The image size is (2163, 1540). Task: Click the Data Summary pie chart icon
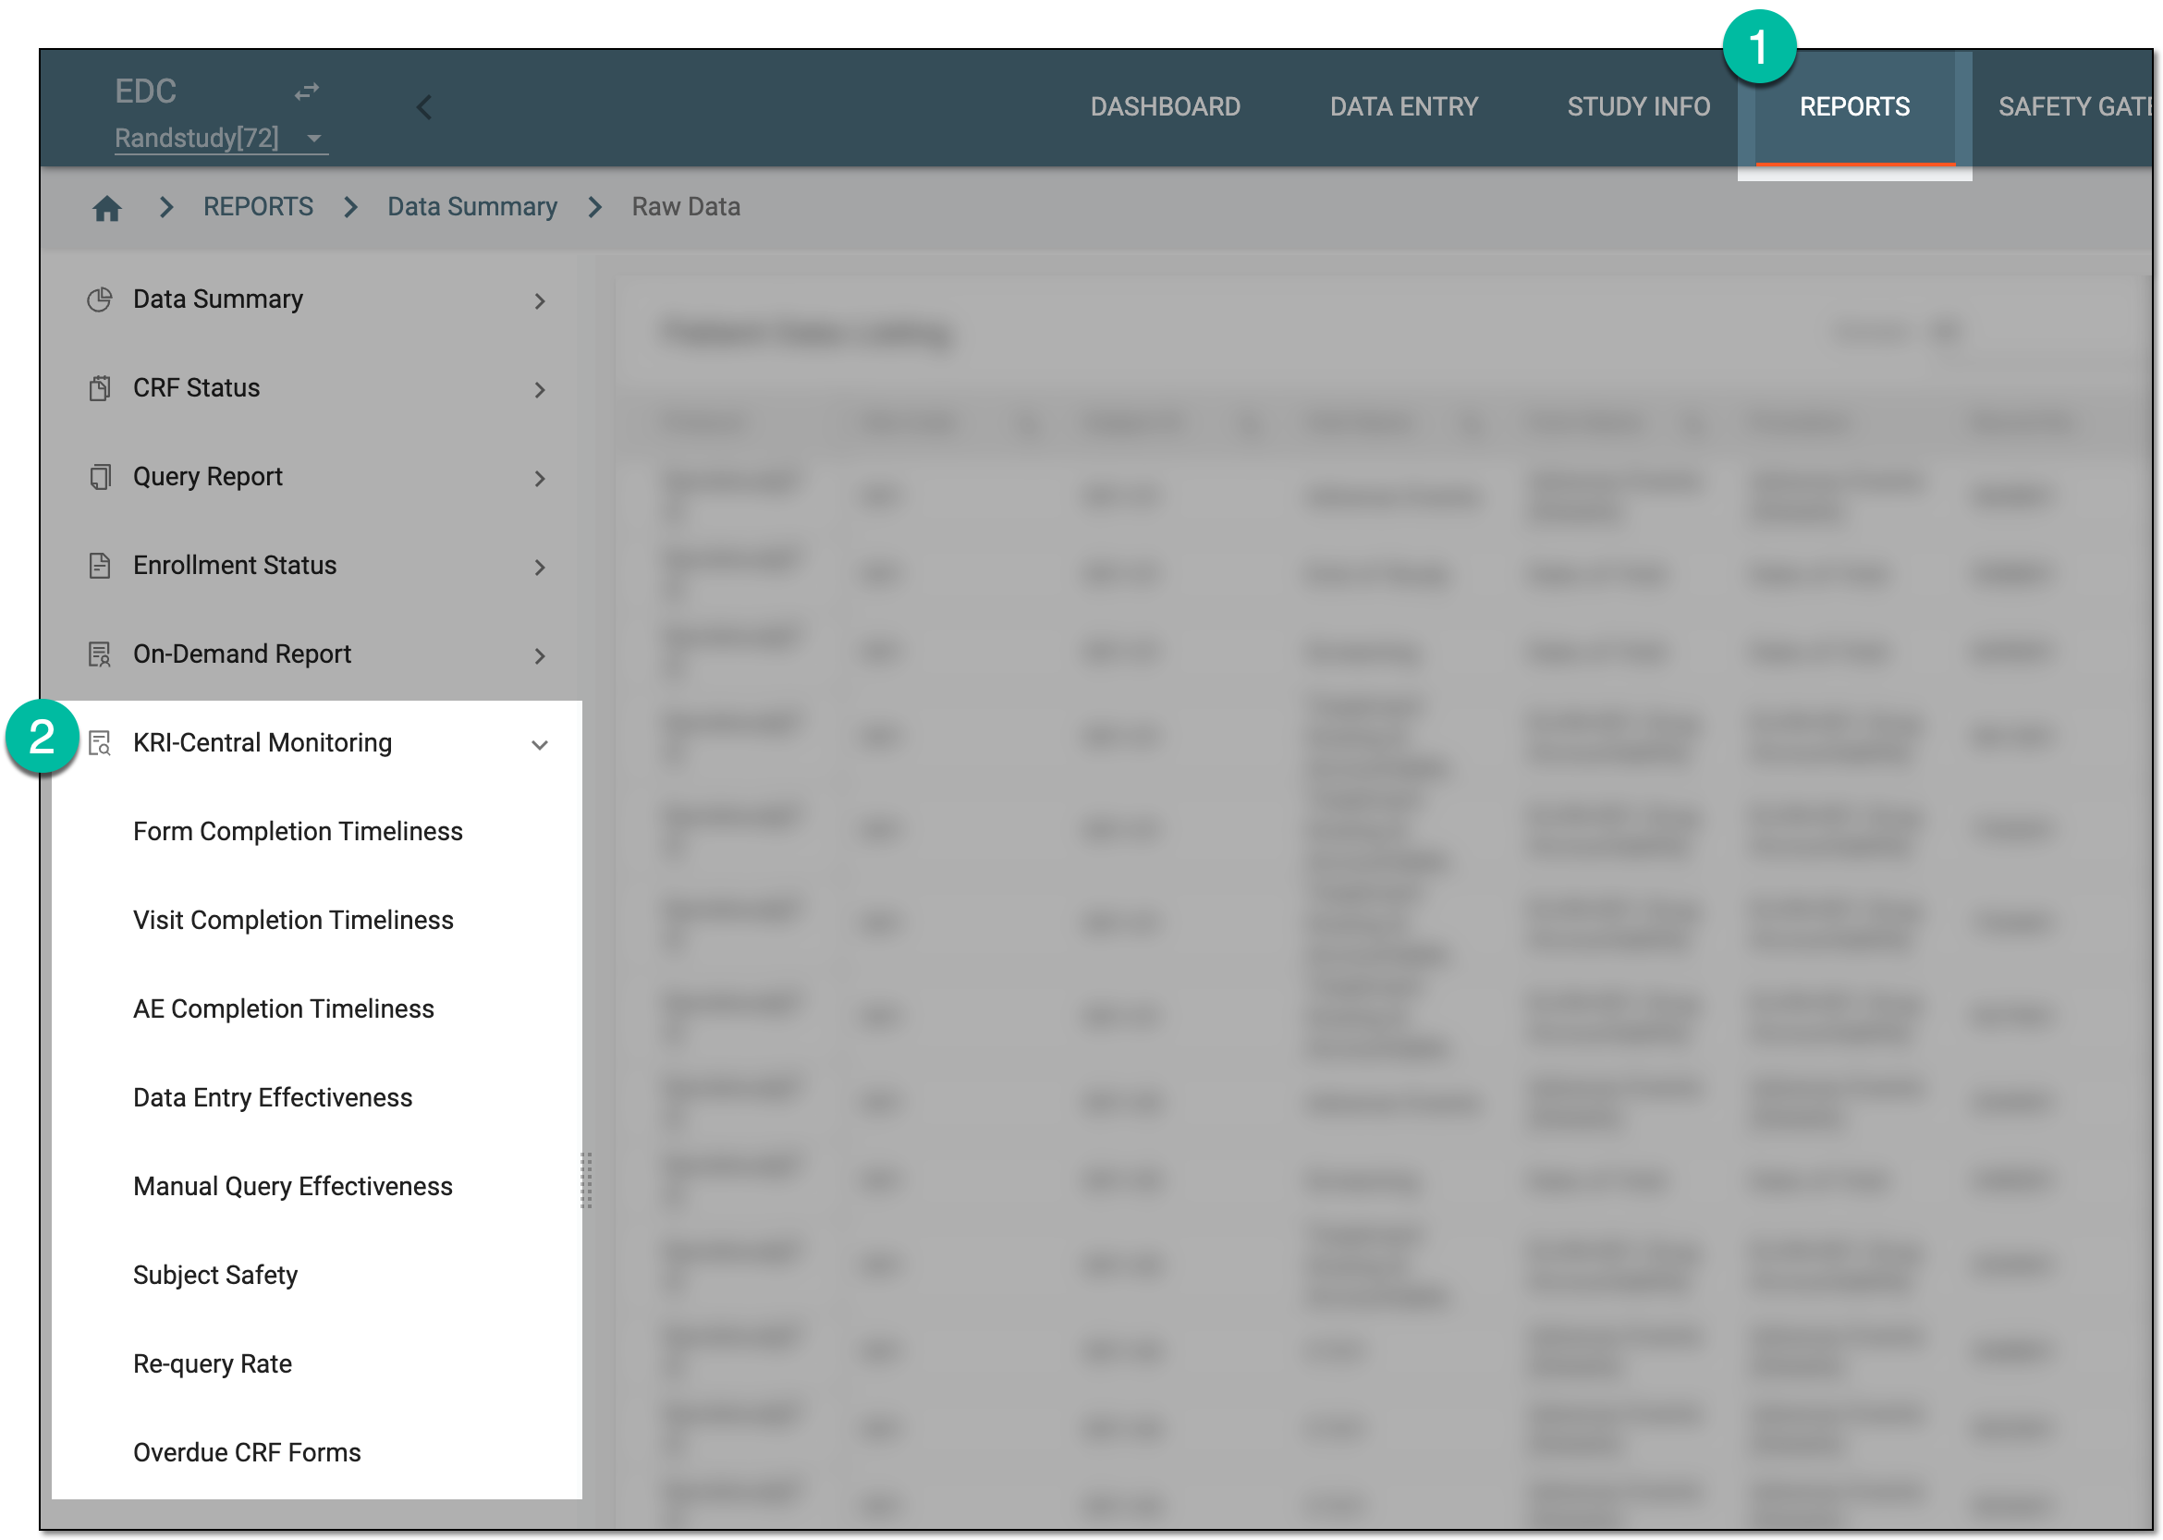100,299
